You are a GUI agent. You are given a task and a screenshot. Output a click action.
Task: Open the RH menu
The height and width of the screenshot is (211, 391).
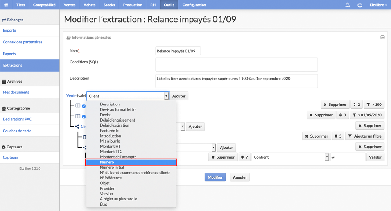[153, 5]
